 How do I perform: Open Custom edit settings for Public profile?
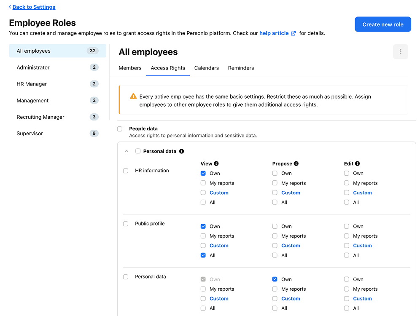click(362, 246)
